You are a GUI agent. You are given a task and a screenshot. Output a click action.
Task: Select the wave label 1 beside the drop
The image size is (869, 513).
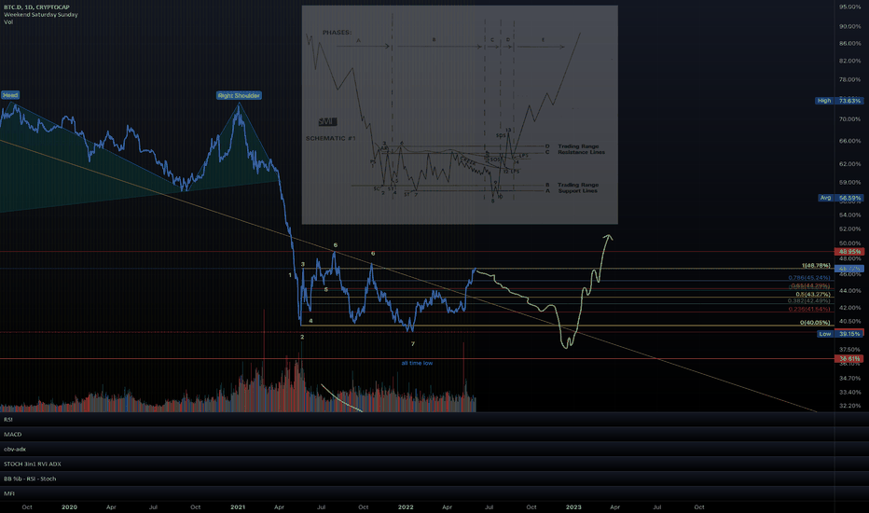[x=290, y=274]
